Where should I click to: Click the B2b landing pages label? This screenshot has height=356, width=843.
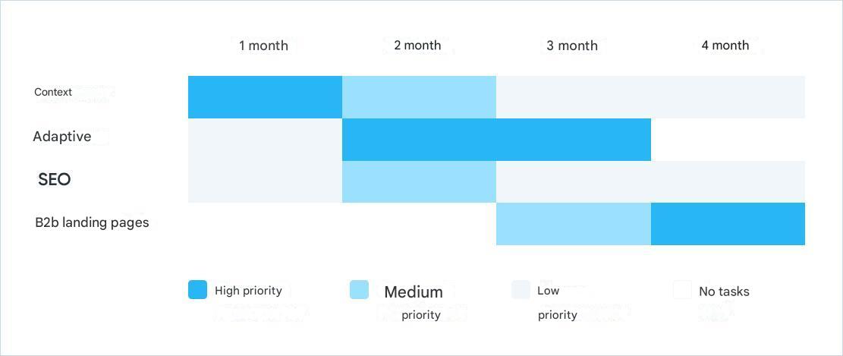(x=92, y=222)
